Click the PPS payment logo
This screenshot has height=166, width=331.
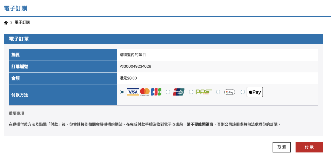pyautogui.click(x=204, y=92)
